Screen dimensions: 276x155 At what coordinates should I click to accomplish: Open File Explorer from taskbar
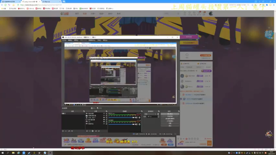click(x=13, y=153)
